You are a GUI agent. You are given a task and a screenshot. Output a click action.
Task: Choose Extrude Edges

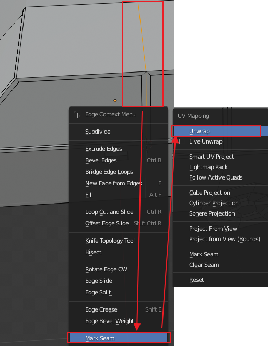click(x=119, y=149)
